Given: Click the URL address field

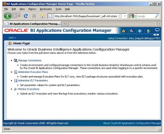Looking at the screenshot, I should click(86, 16).
